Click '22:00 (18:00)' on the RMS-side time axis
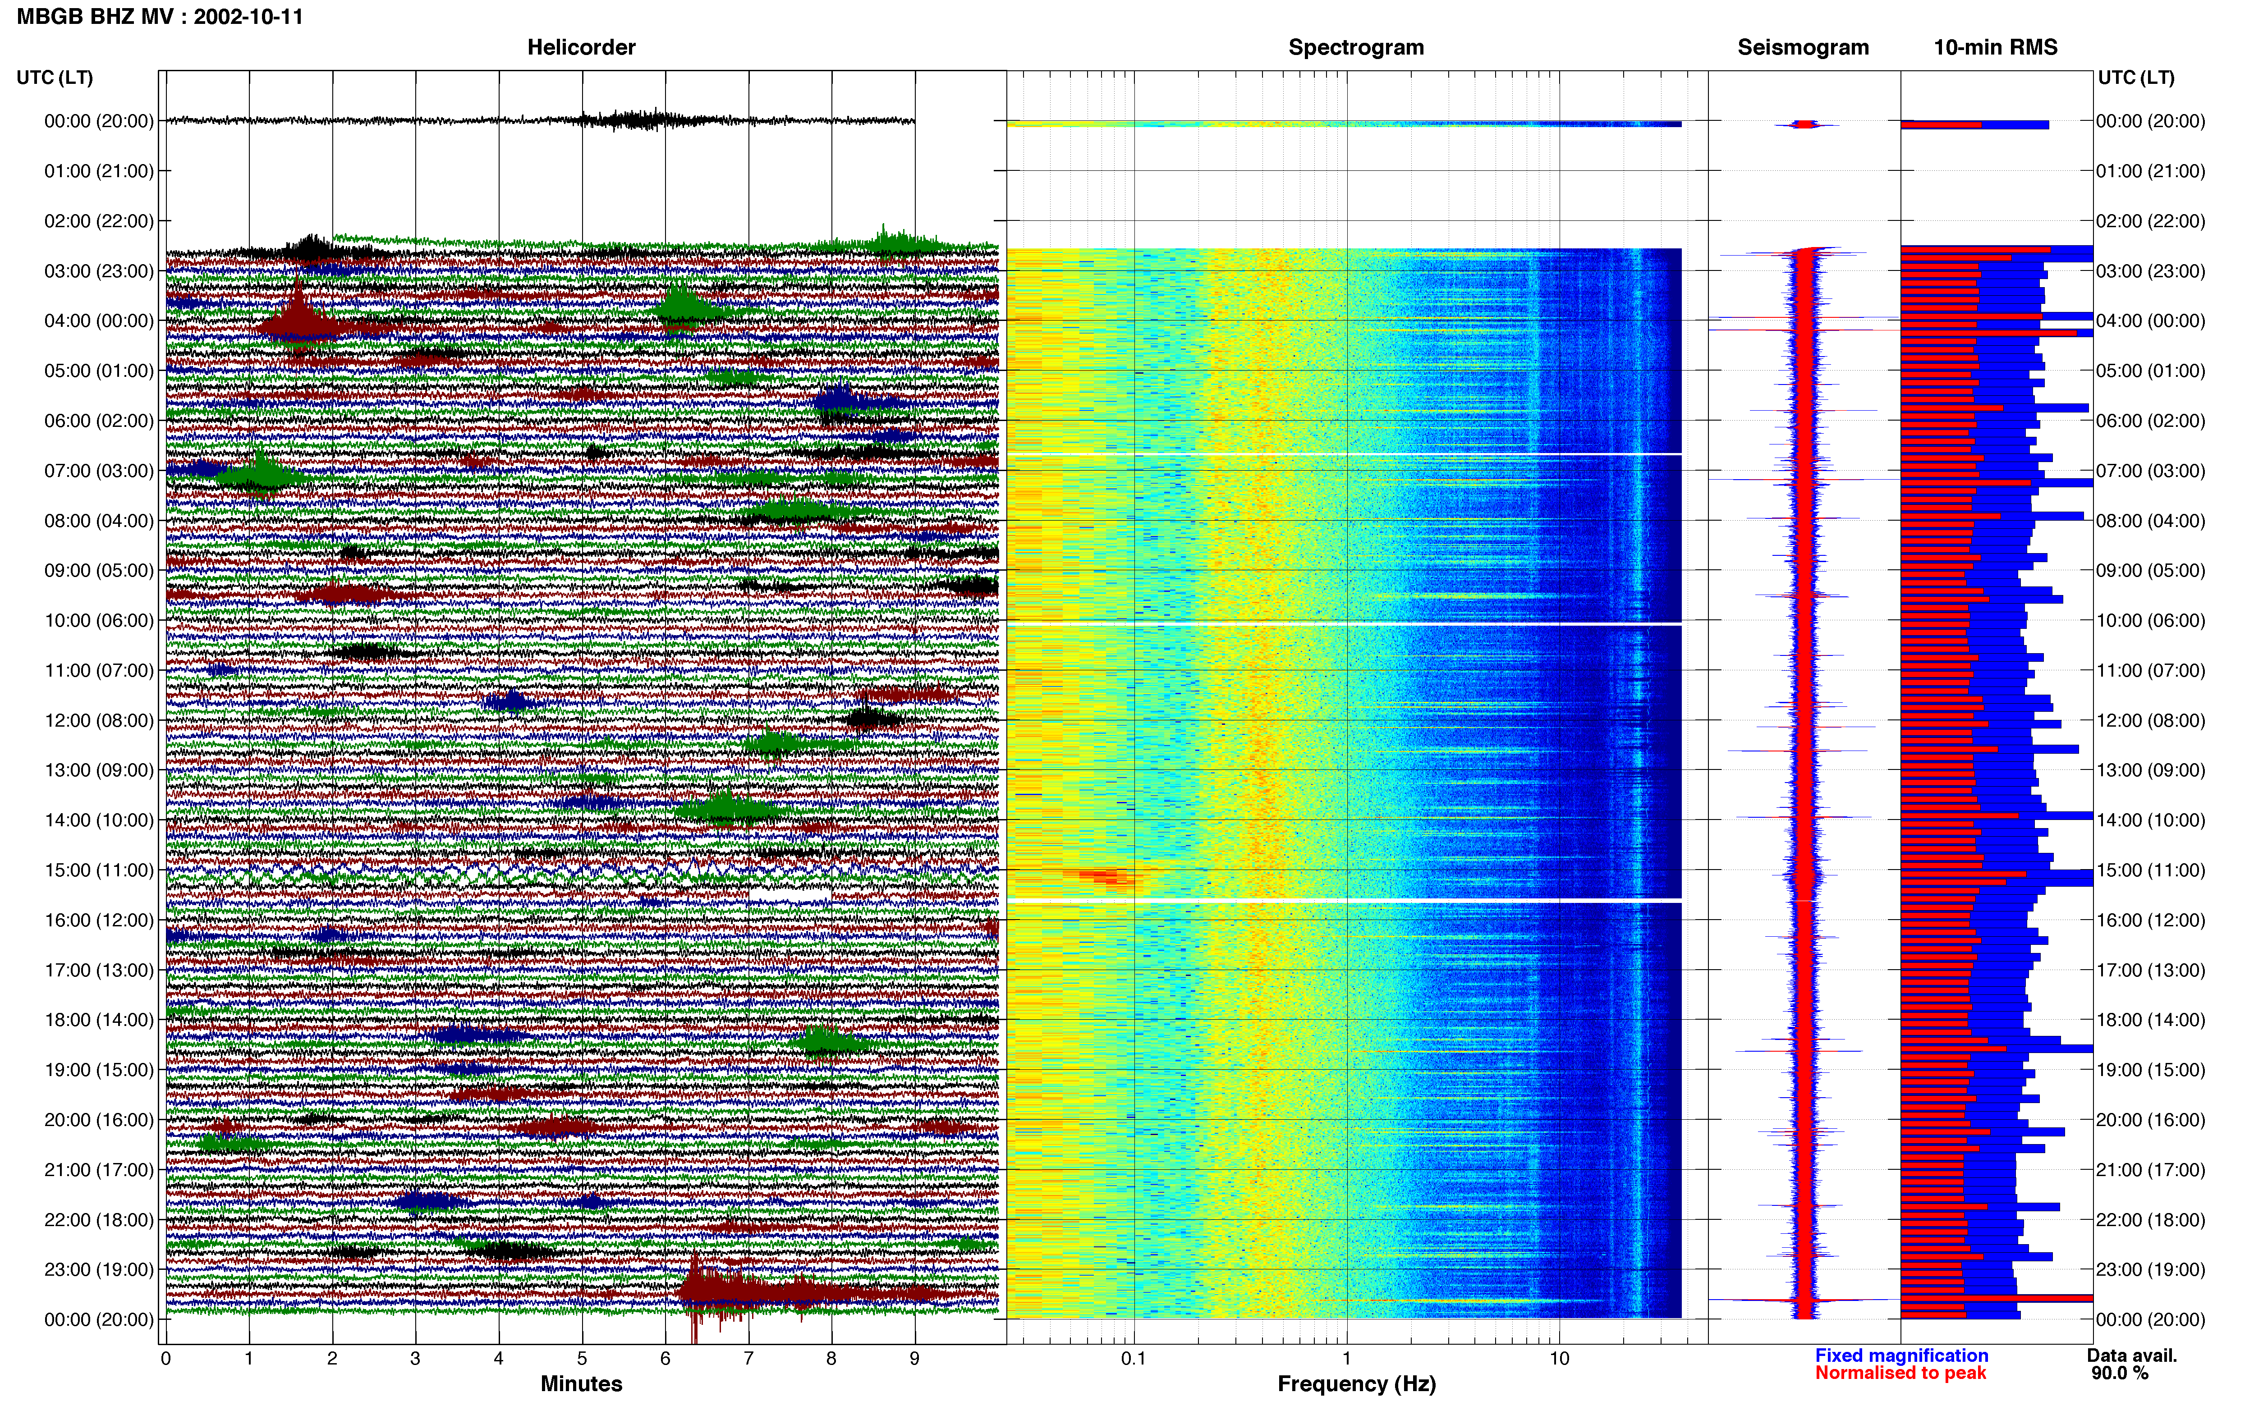The width and height of the screenshot is (2263, 1415). point(2151,1219)
